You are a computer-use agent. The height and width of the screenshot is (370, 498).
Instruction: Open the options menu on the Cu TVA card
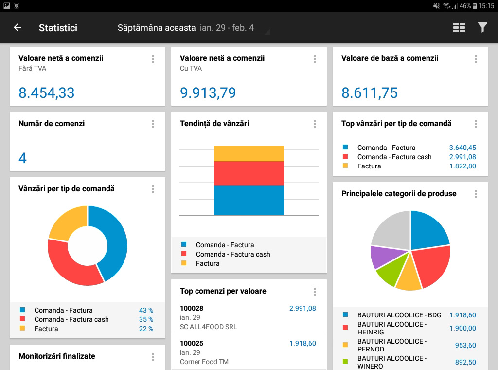point(315,59)
